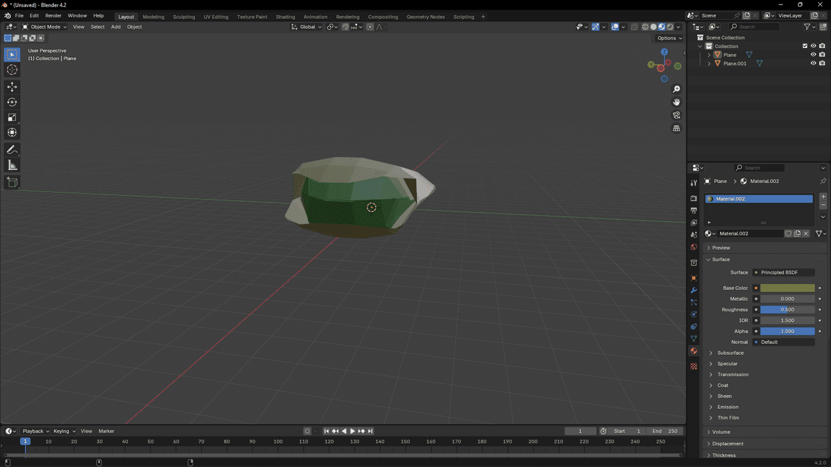Viewport: 831px width, 467px height.
Task: Click the Options button in viewport
Action: (x=669, y=38)
